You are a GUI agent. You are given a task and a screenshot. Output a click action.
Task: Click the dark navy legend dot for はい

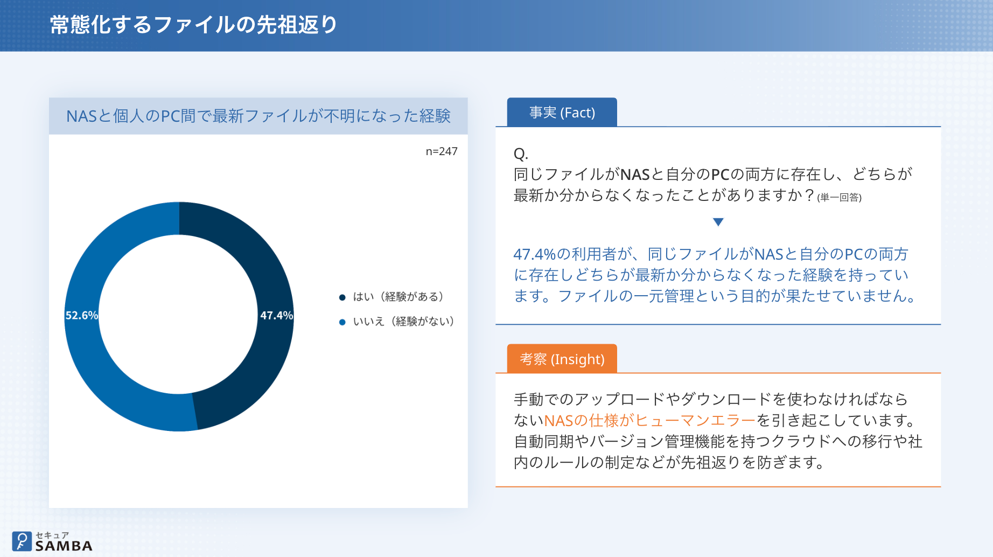tap(342, 297)
